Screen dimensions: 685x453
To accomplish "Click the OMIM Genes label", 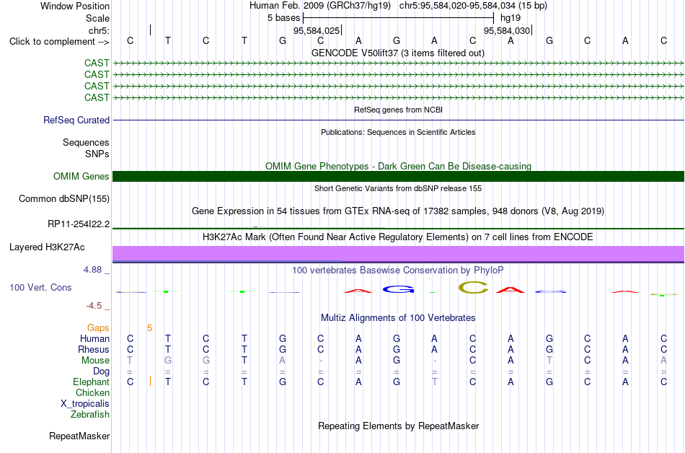I will coord(81,177).
